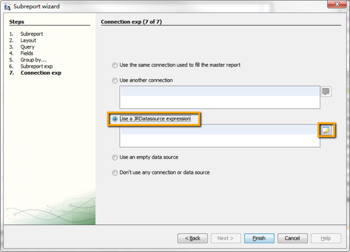
Task: Click the connection expression editor icon
Action: click(x=326, y=92)
